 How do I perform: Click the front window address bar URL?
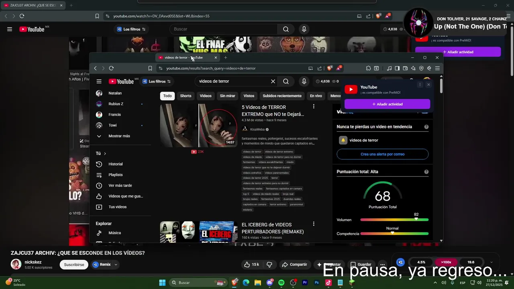pos(211,68)
